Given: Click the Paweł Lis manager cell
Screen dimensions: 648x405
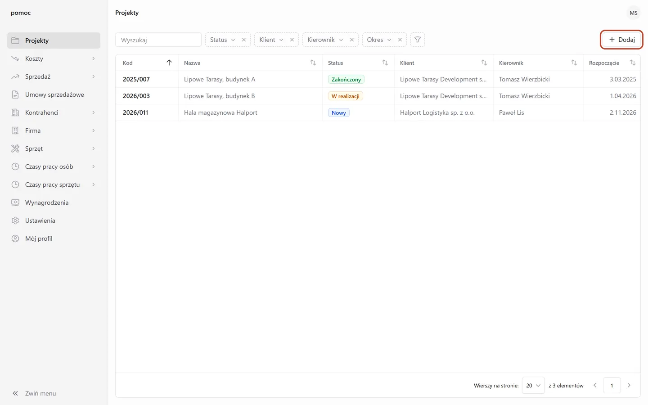Looking at the screenshot, I should (538, 112).
